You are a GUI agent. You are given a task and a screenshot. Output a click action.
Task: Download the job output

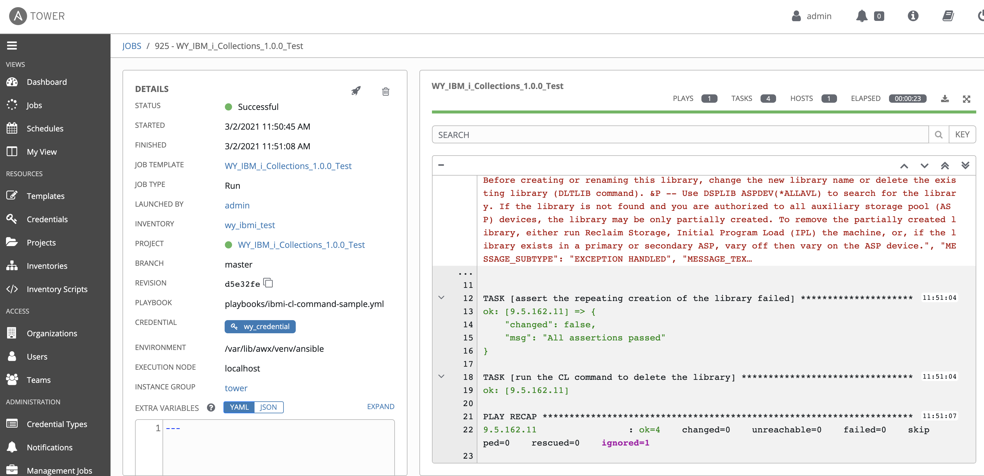(945, 99)
